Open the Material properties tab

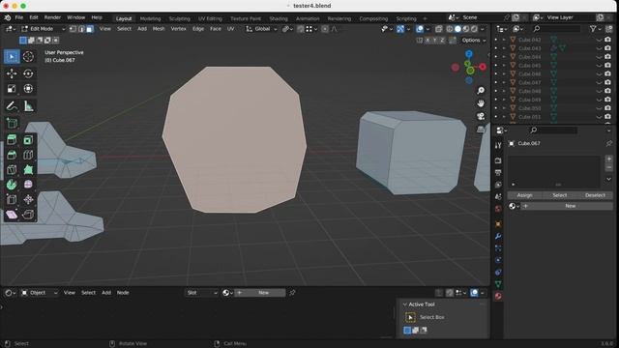tap(498, 296)
